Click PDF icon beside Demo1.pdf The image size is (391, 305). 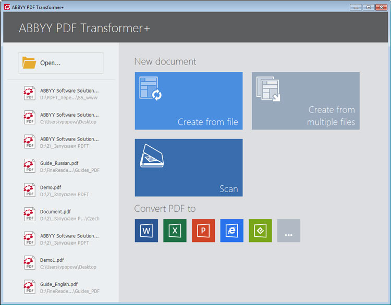tap(29, 262)
